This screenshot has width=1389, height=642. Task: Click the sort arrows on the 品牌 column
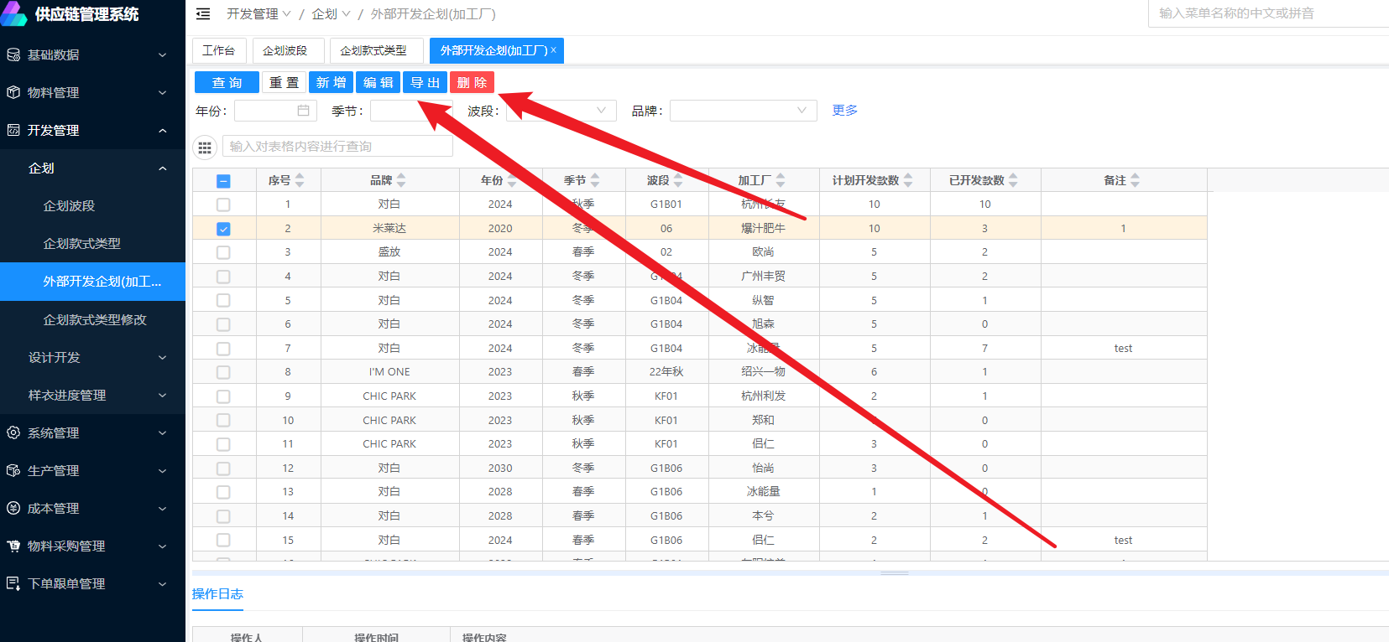pyautogui.click(x=401, y=180)
